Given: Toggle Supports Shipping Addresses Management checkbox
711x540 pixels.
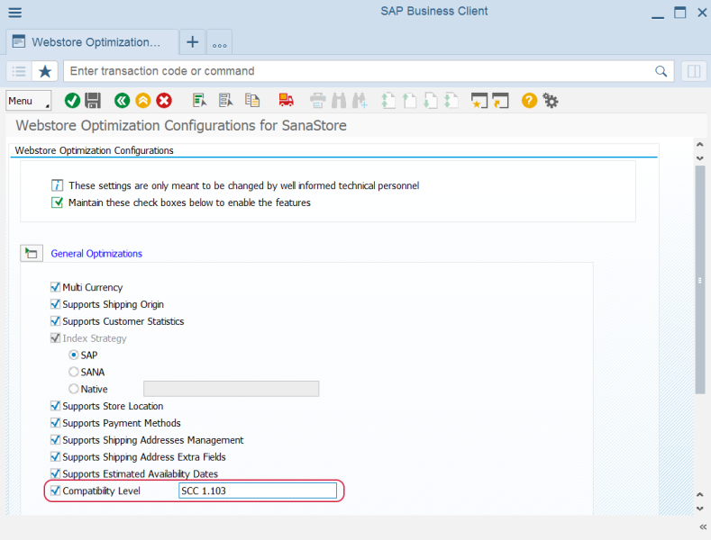Looking at the screenshot, I should click(55, 439).
